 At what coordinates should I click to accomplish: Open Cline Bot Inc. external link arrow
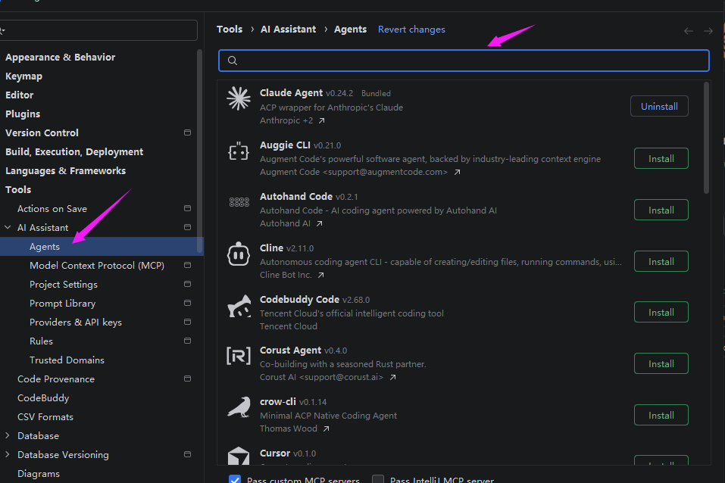coord(320,275)
